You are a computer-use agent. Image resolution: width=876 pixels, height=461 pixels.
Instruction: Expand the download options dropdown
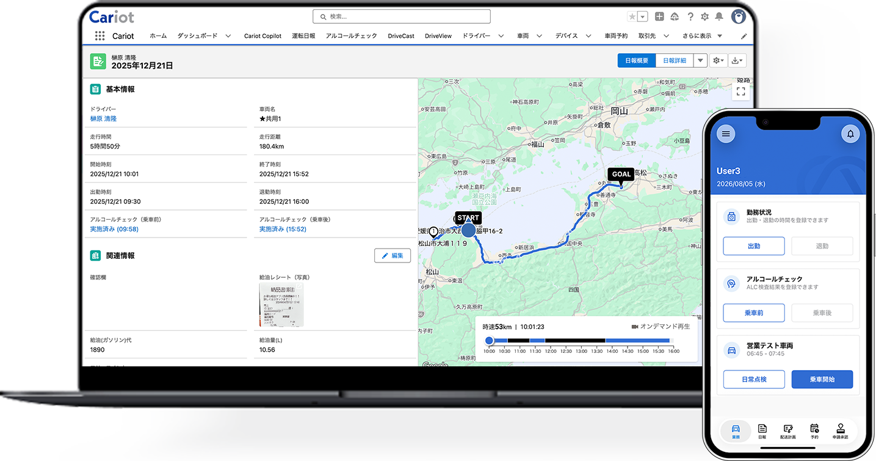pos(737,60)
